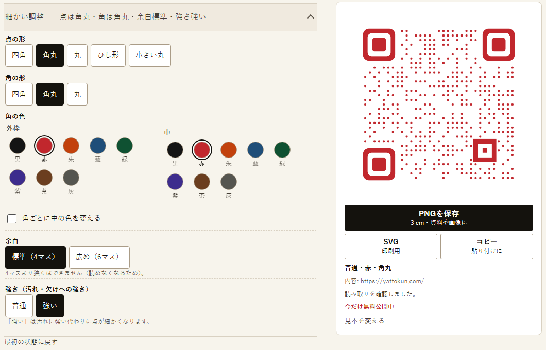Image resolution: width=546 pixels, height=350 pixels.
Task: Pick 茶 swatch for 中 color
Action: (x=202, y=182)
